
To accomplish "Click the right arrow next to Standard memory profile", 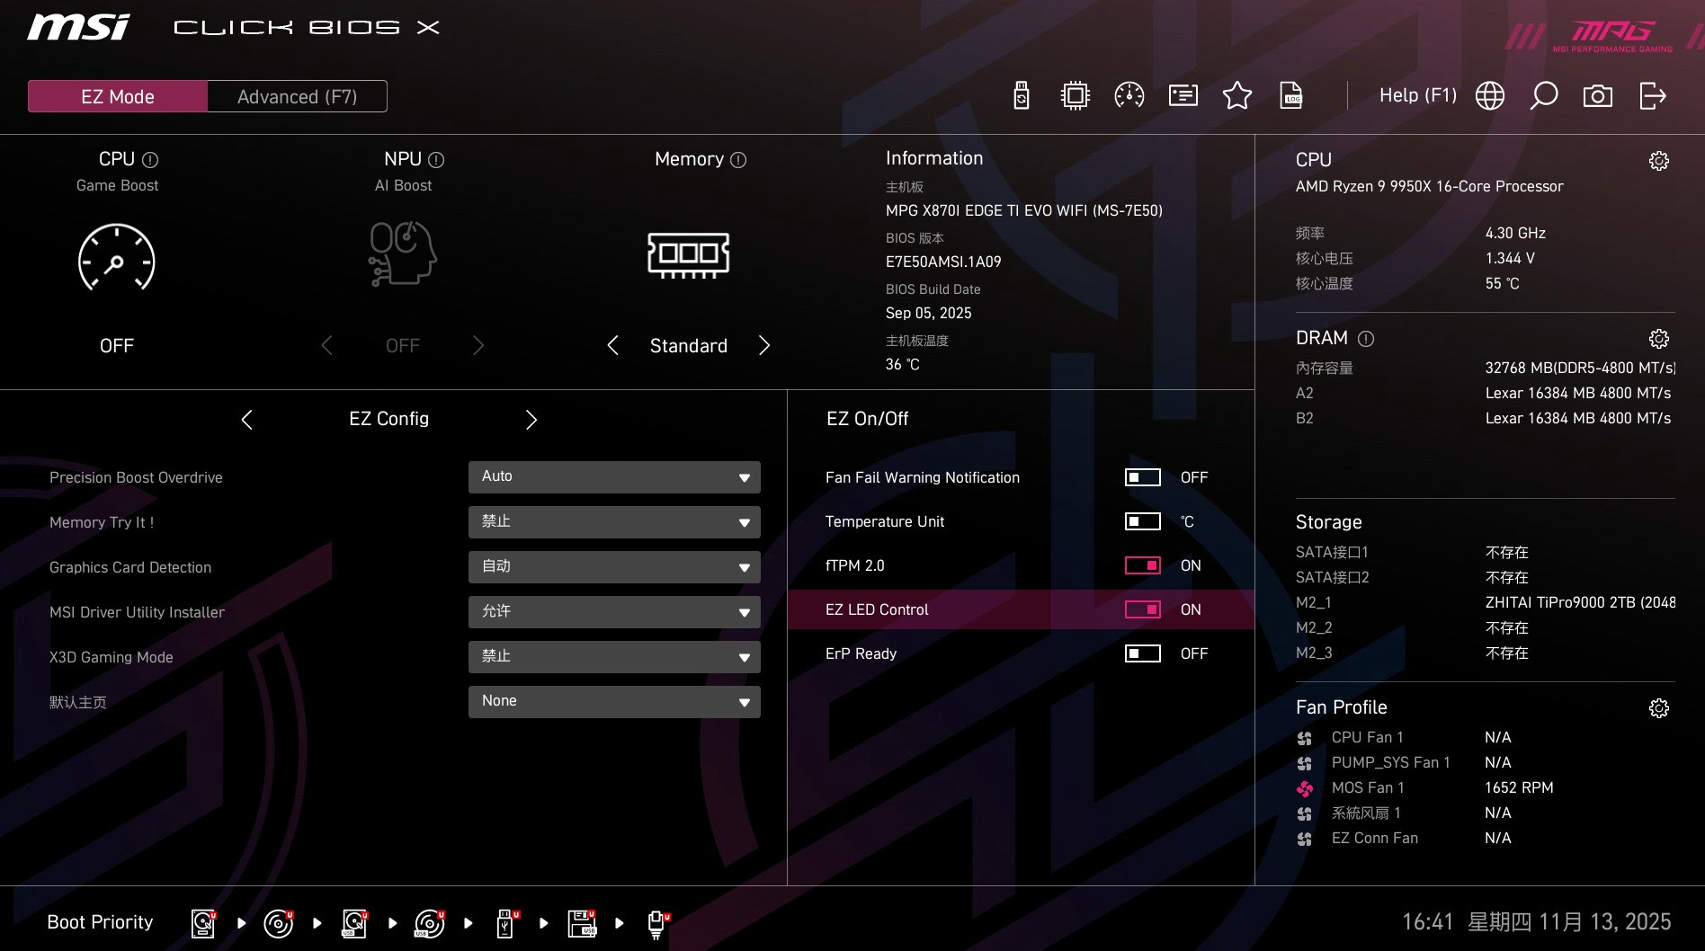I will tap(764, 345).
